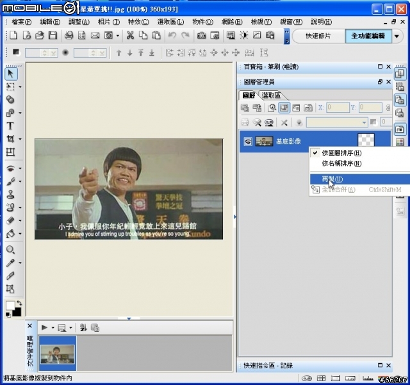Select the Red-eye removal tool
410x385 pixels.
point(10,168)
